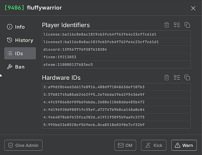Click the select-list icon for Player Identifiers
Image resolution: width=202 pixels, height=155 pixels.
177,25
